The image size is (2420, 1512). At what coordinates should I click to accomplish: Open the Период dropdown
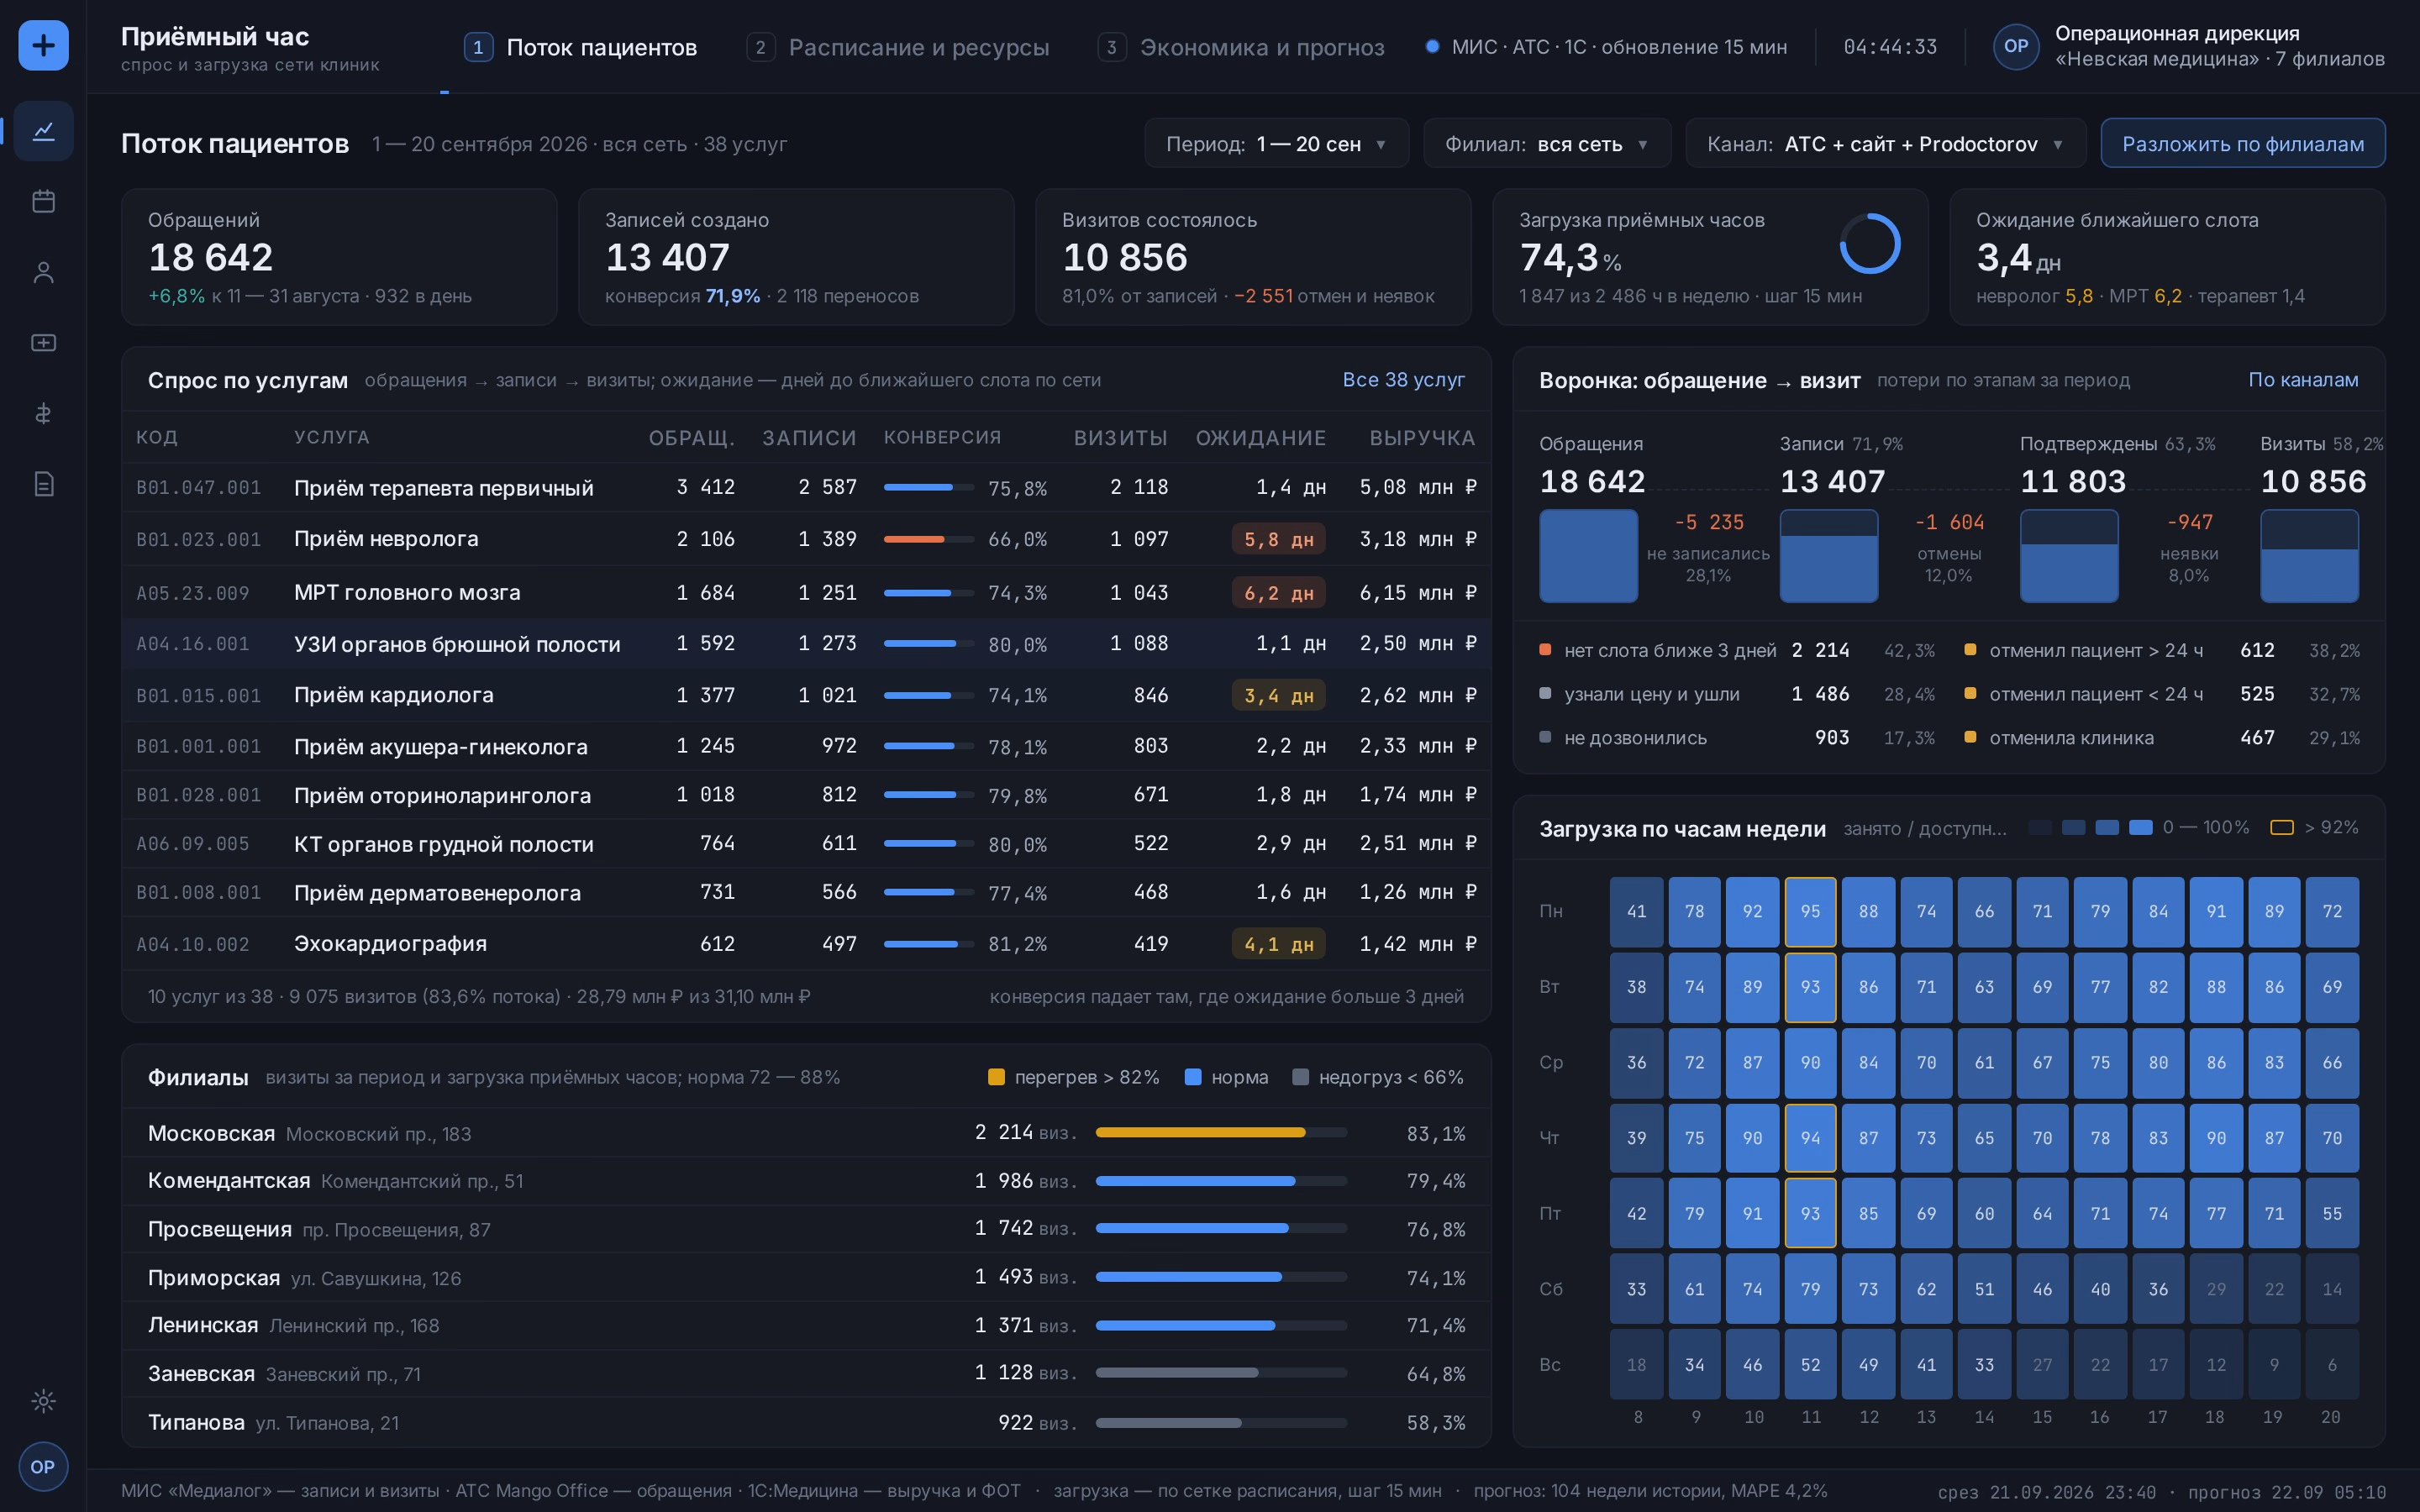[x=1277, y=144]
